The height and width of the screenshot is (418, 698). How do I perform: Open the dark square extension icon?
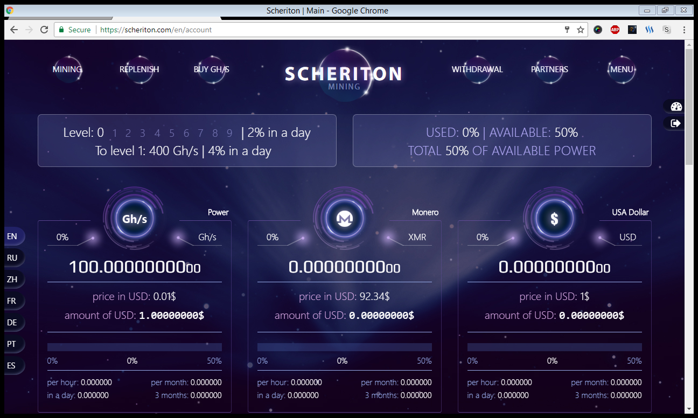[x=632, y=30]
